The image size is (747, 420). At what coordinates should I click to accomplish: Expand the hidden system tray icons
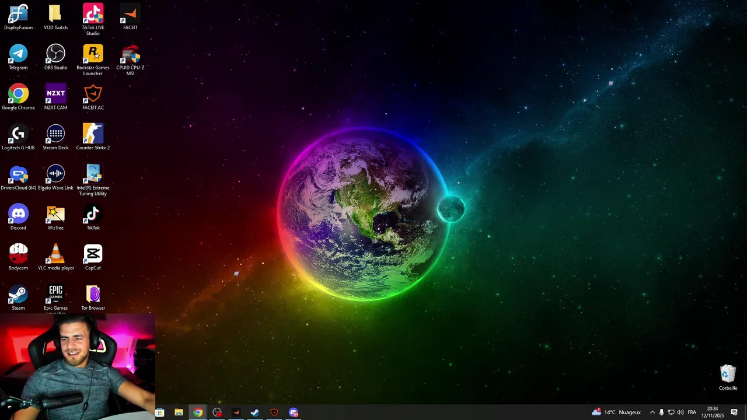click(x=652, y=412)
